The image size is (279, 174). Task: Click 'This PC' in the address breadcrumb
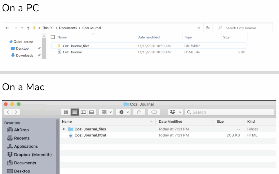(48, 28)
